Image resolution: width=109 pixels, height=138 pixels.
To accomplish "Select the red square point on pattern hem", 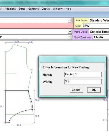I will [x=9, y=123].
